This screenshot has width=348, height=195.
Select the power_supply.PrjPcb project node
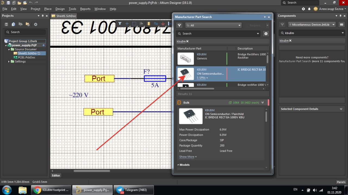24,45
